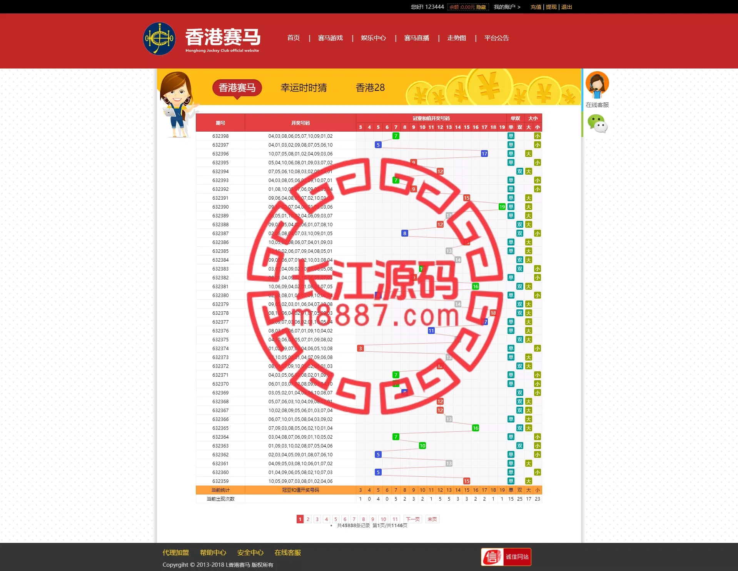
Task: Open 我的账户 dropdown
Action: click(x=507, y=7)
